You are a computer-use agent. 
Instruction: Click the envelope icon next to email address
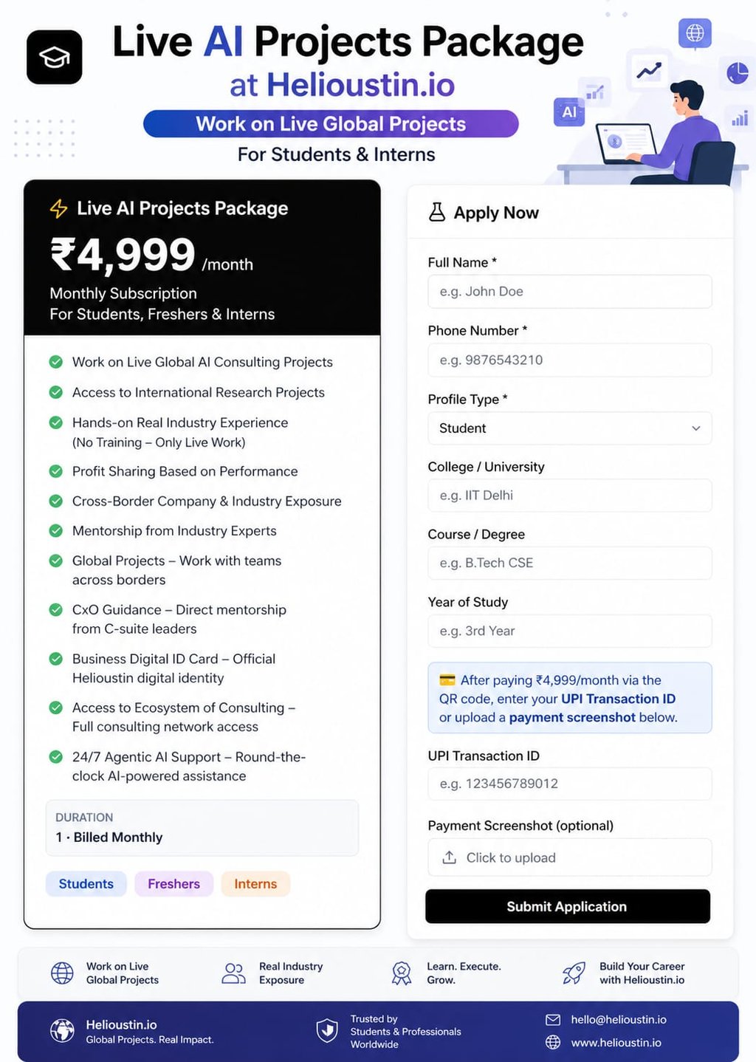point(553,1020)
